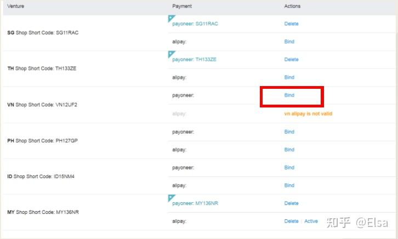The image size is (398, 239).
Task: Delete the payoneer SG11RAC binding
Action: click(x=291, y=24)
